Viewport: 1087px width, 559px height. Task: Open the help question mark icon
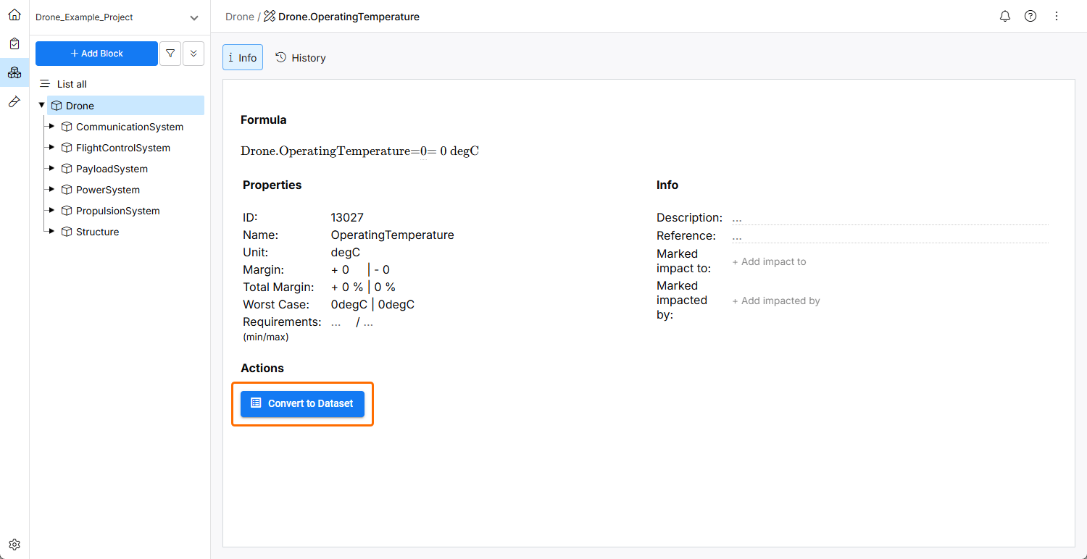click(1030, 16)
